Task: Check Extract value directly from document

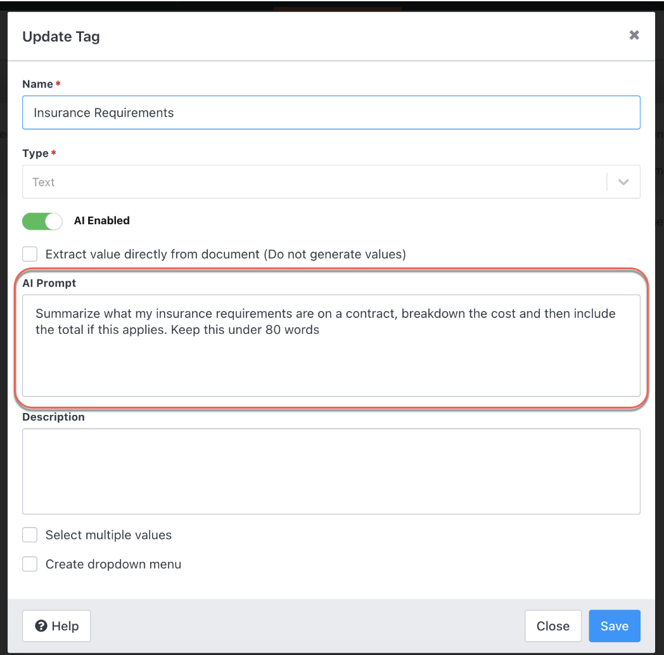Action: coord(30,253)
